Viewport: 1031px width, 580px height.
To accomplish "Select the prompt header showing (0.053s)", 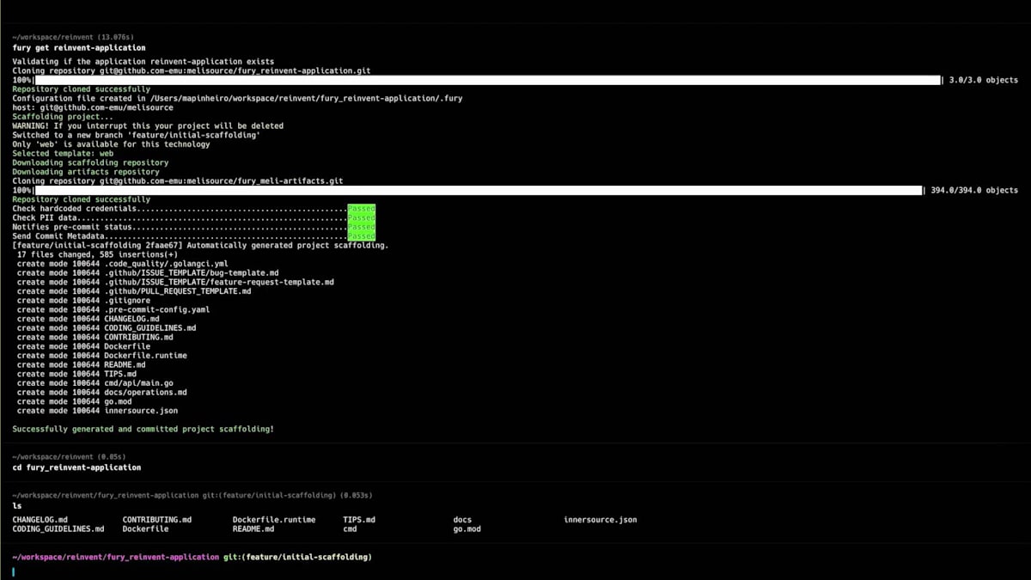I will (x=192, y=496).
